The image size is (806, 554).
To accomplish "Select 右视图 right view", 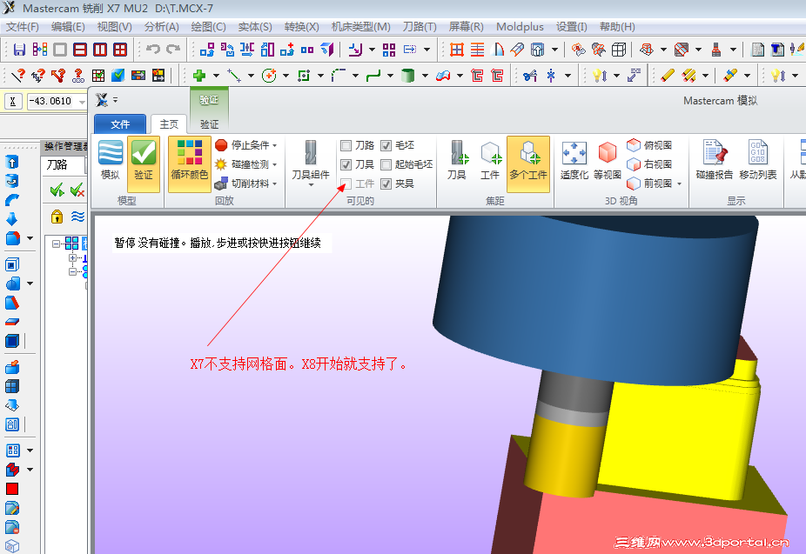I will click(x=649, y=164).
